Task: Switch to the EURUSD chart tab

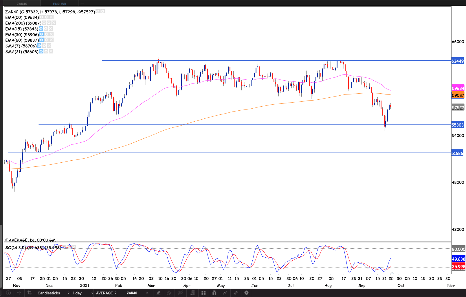Action: [60, 4]
